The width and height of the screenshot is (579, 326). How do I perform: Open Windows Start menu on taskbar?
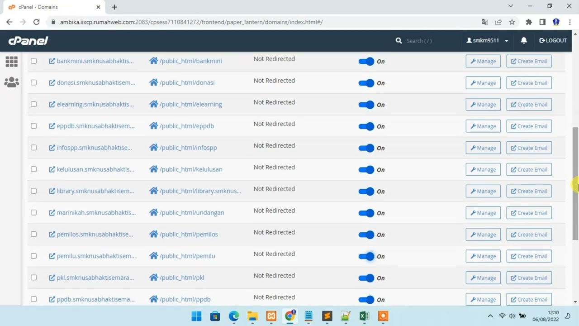click(196, 316)
